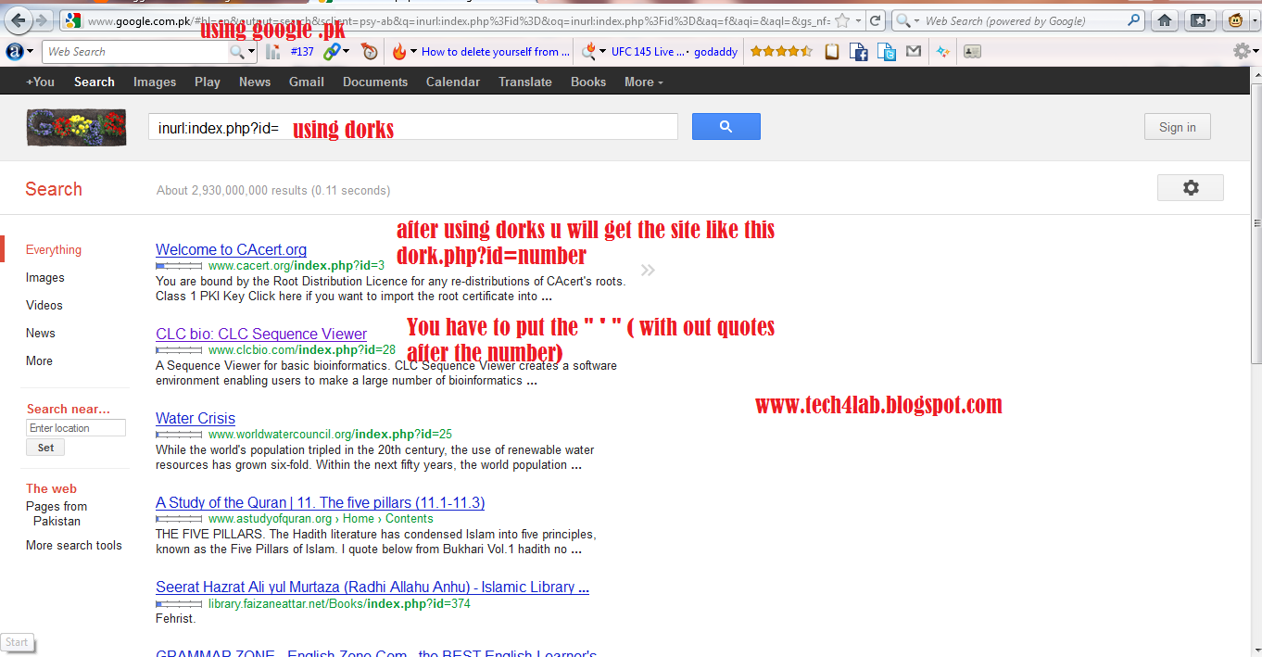Expand the More option in left sidebar

39,360
